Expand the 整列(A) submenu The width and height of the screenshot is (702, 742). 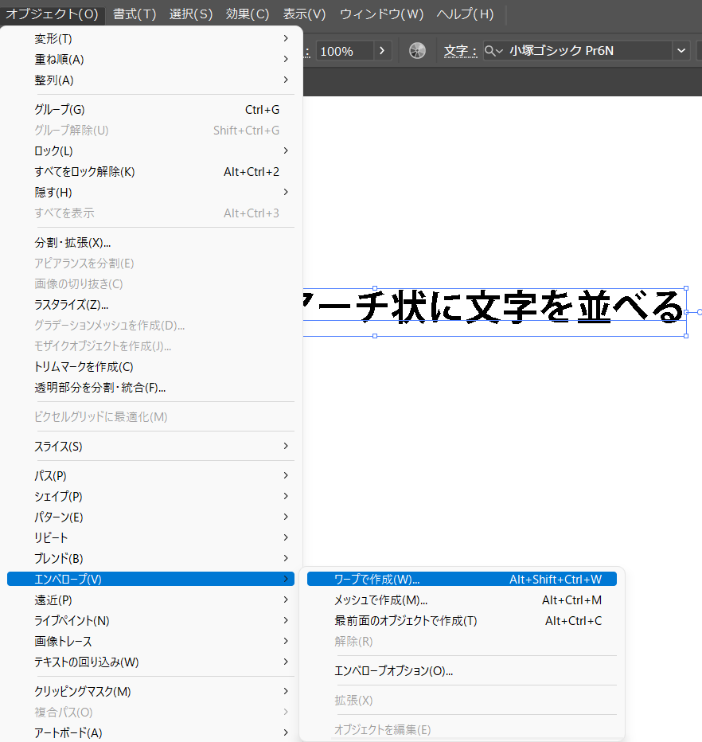(151, 80)
